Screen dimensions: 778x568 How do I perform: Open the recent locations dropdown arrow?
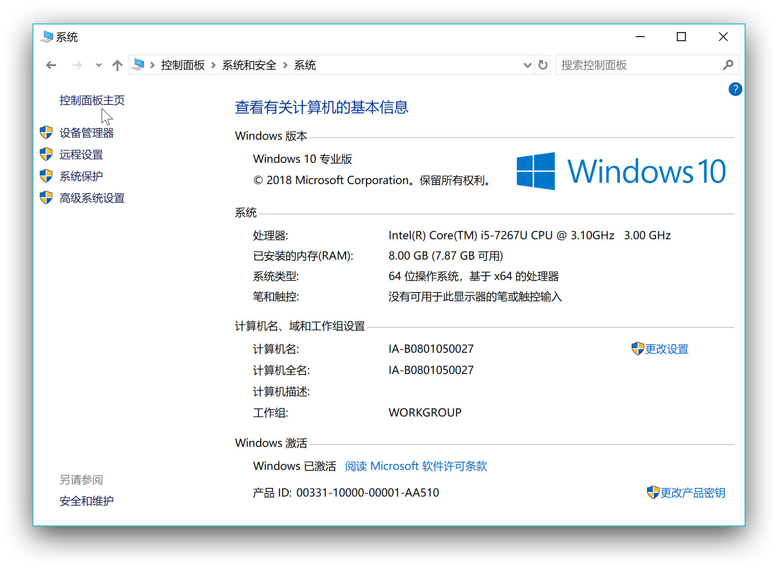coord(98,65)
